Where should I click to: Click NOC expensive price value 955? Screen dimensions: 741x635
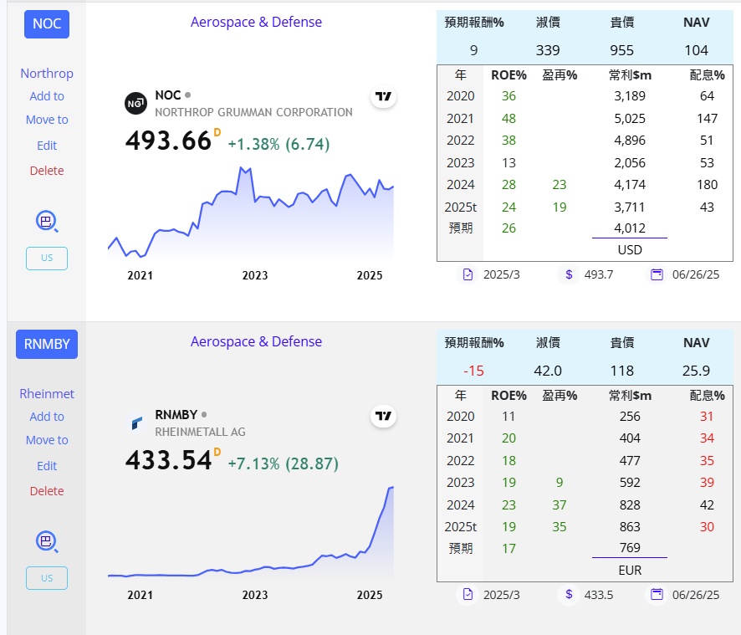point(622,50)
